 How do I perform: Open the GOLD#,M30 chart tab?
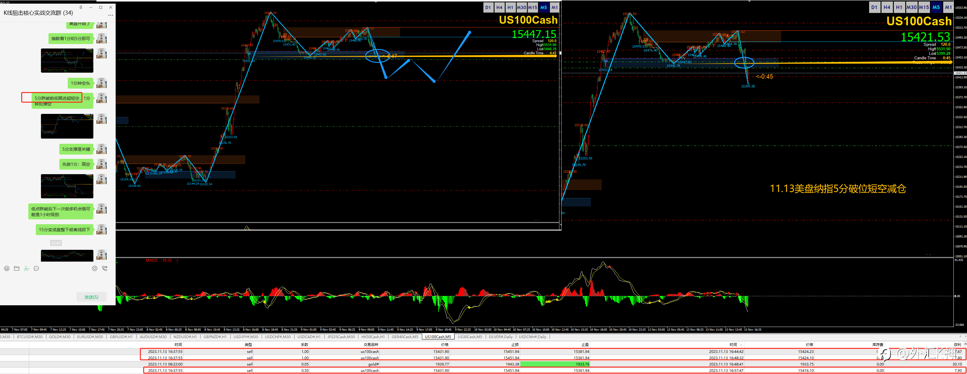tap(60, 337)
